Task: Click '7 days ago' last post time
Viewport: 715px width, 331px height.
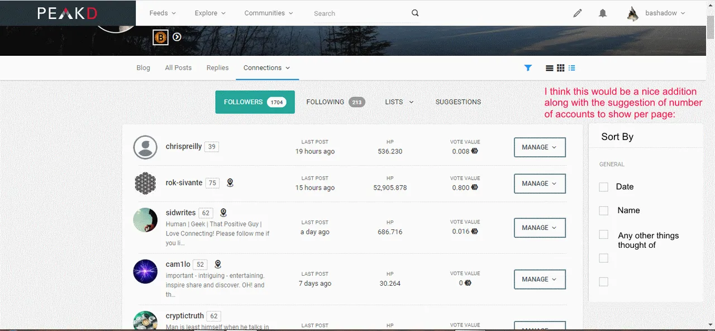Action: point(315,284)
